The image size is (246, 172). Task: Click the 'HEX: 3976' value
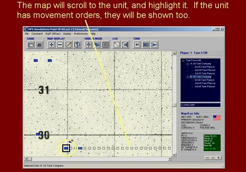click(186, 117)
